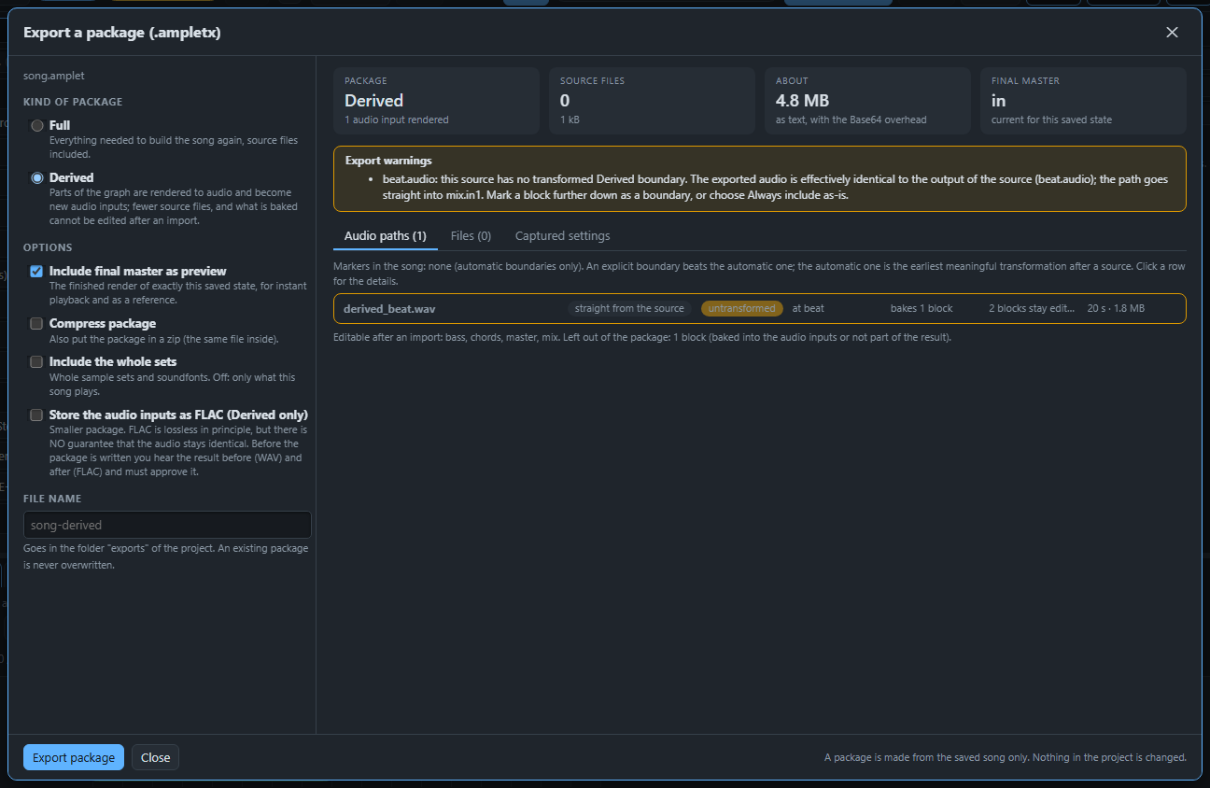Focus the file name field showing song-derived

(167, 525)
